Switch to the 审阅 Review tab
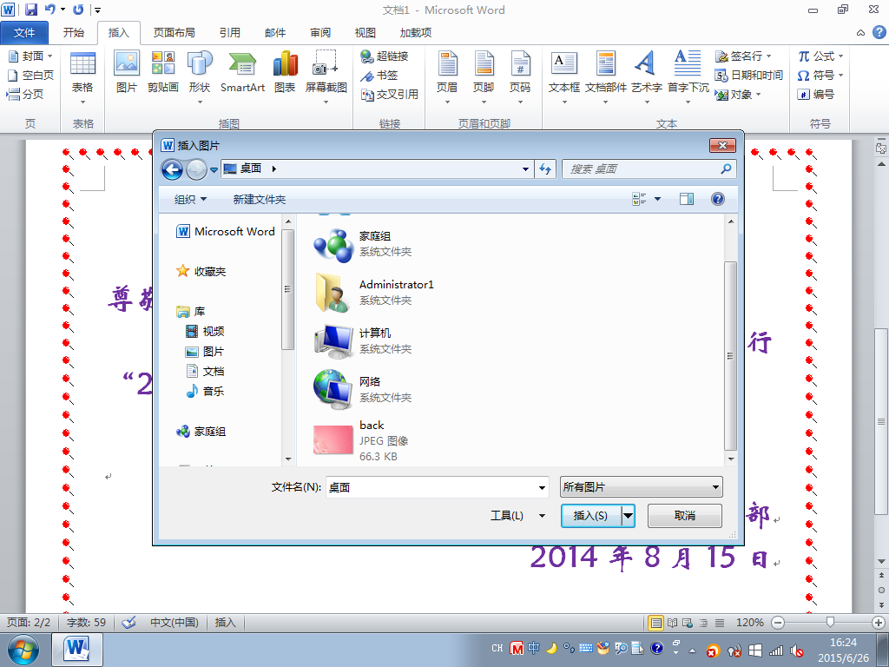Screen dimensions: 889x667 pyautogui.click(x=320, y=33)
